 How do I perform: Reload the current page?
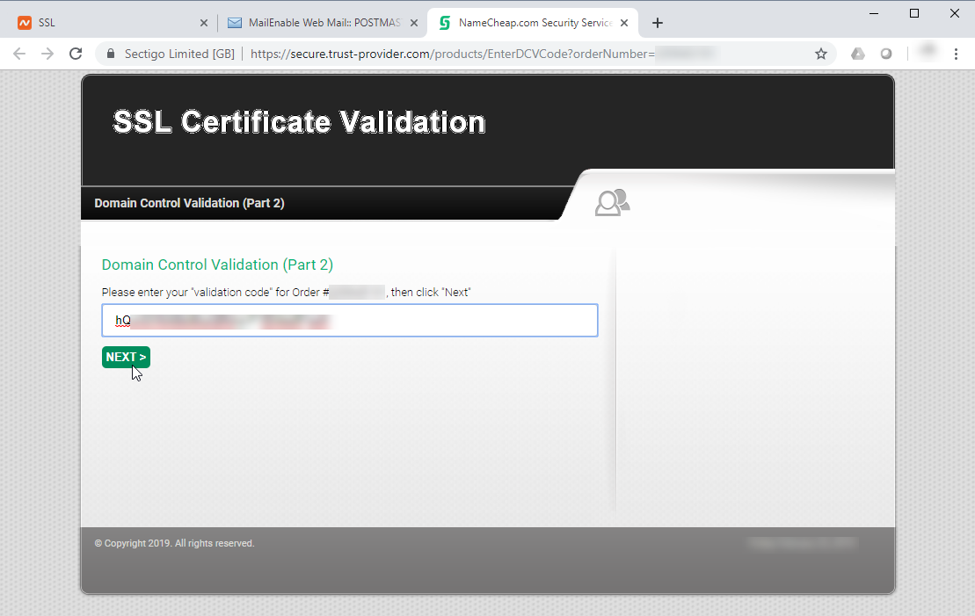76,54
